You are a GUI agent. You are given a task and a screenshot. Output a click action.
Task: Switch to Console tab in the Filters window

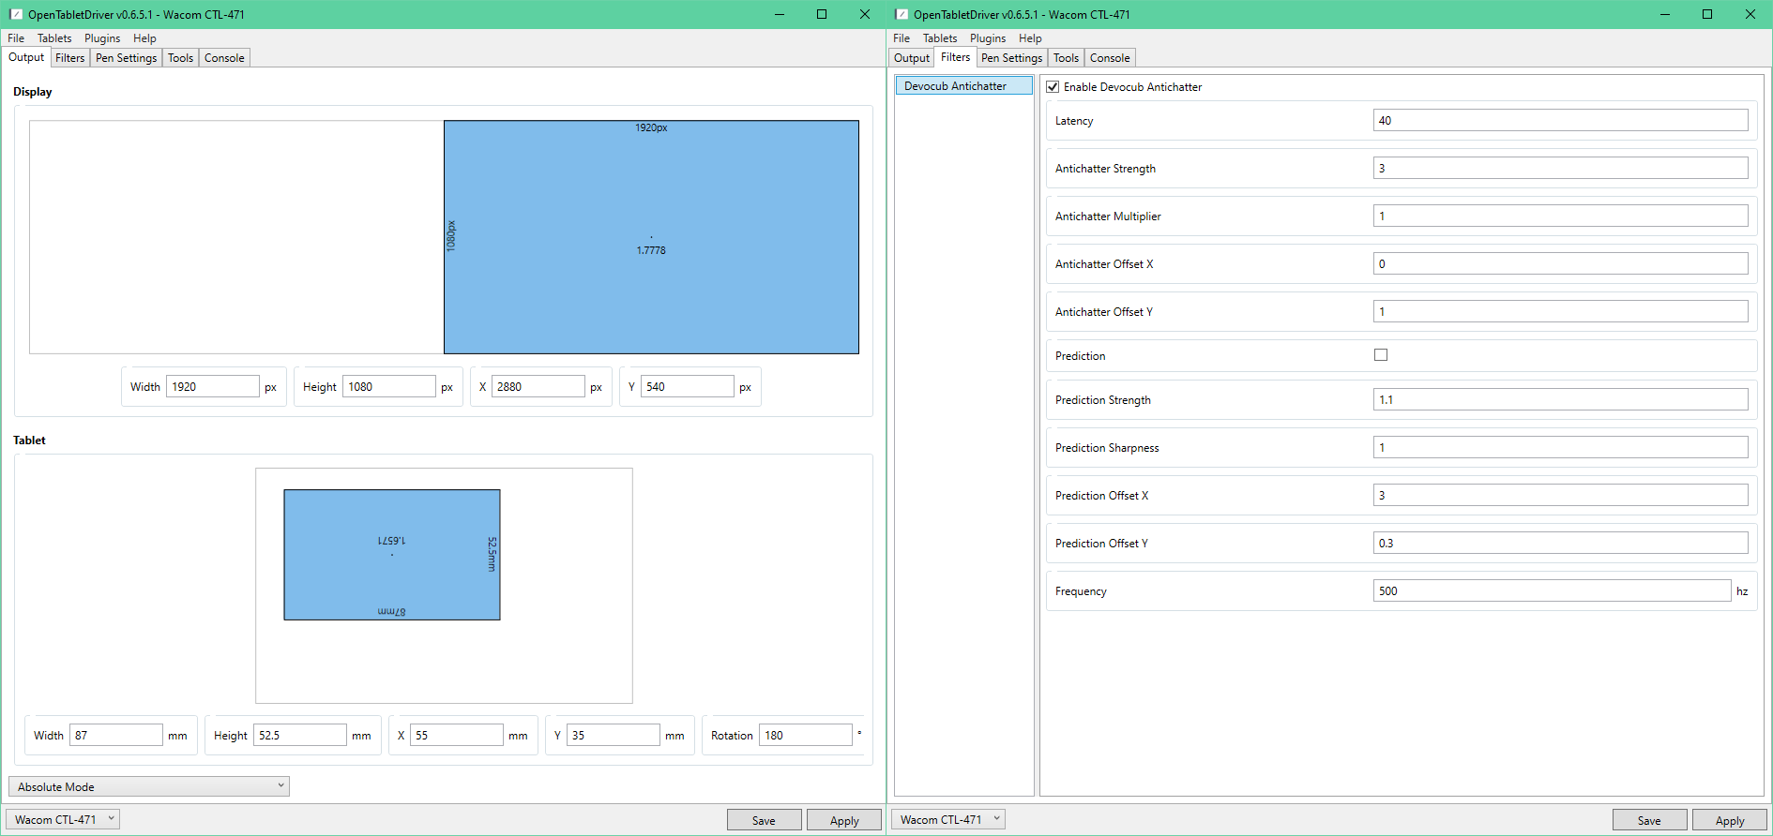(x=1110, y=58)
